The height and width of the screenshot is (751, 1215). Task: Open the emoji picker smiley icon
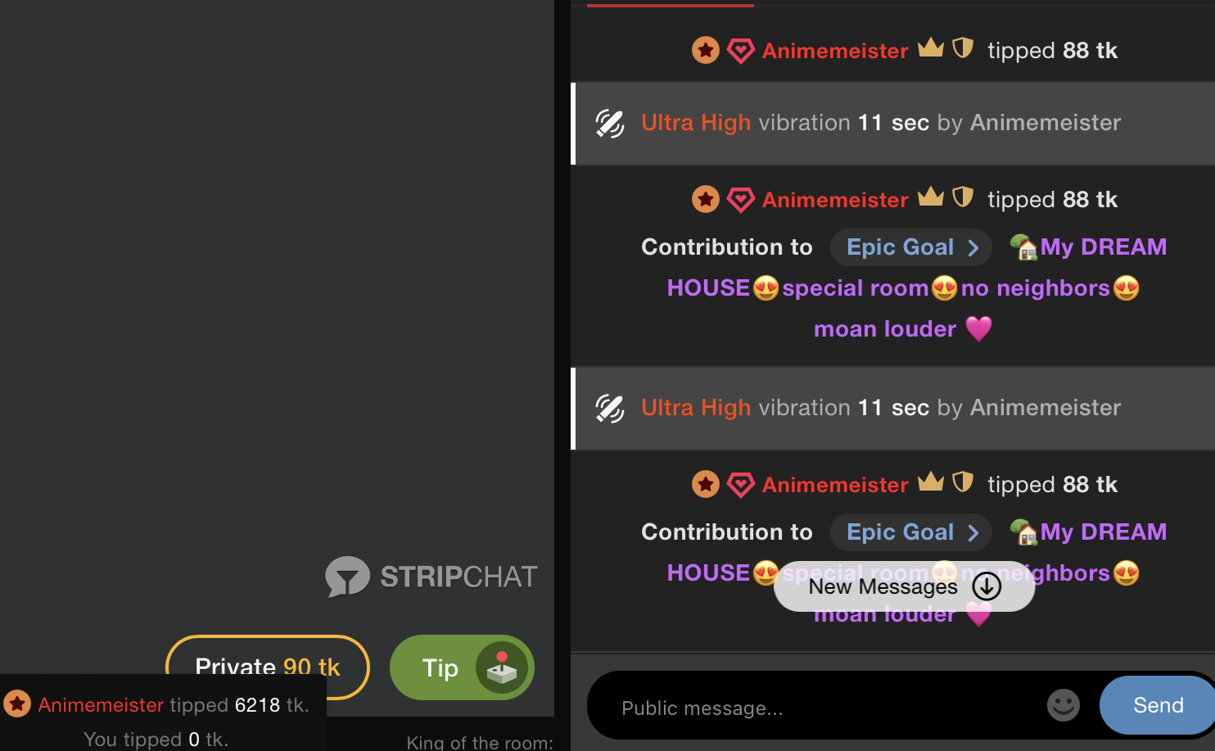1063,705
